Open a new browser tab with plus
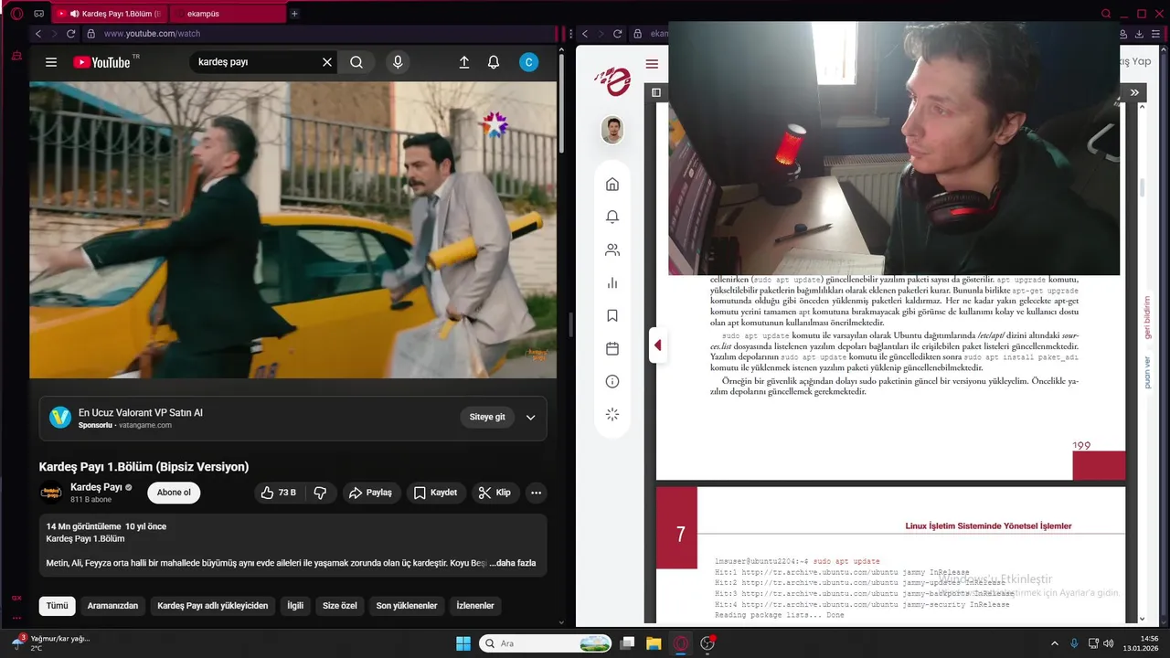The image size is (1170, 658). click(294, 14)
